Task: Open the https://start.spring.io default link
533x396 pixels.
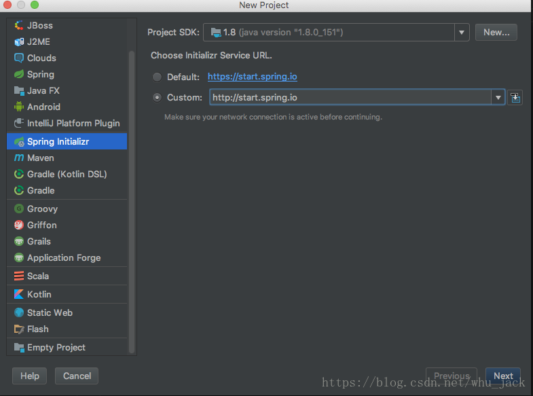Action: coord(252,77)
